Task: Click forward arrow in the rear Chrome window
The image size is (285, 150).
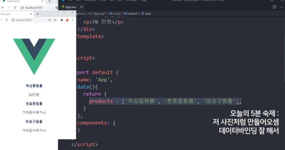Action: coord(9,8)
